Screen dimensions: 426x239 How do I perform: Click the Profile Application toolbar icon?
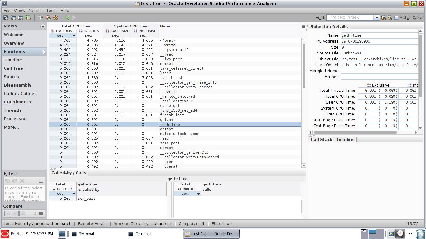pos(6,18)
